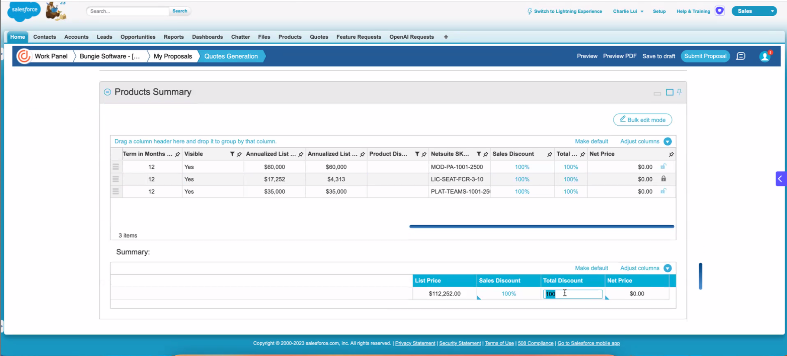Click the horizontal scrollbar under products grid

(541, 227)
